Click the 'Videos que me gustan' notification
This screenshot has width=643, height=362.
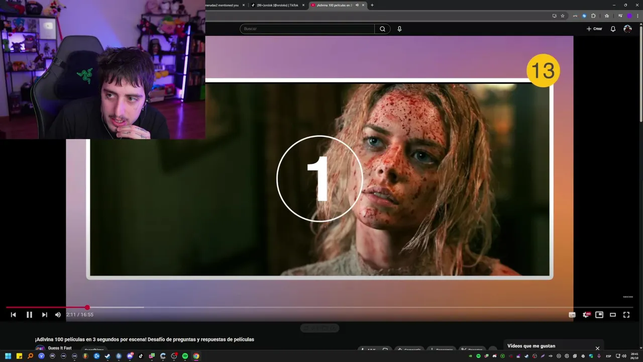pos(531,346)
